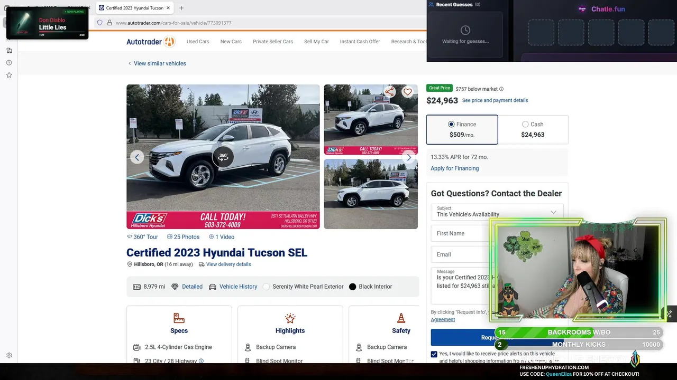This screenshot has width=677, height=380.
Task: Click the address bar padlock icon
Action: tap(109, 23)
